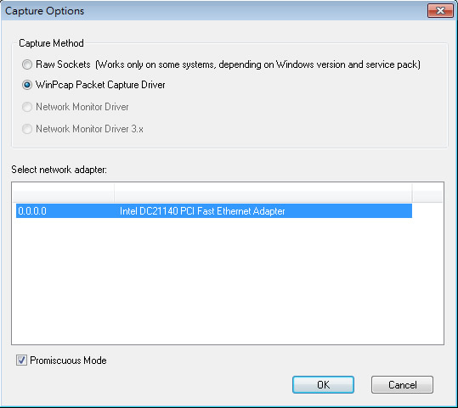Click the first blank column header
This screenshot has height=408, width=458.
click(64, 193)
